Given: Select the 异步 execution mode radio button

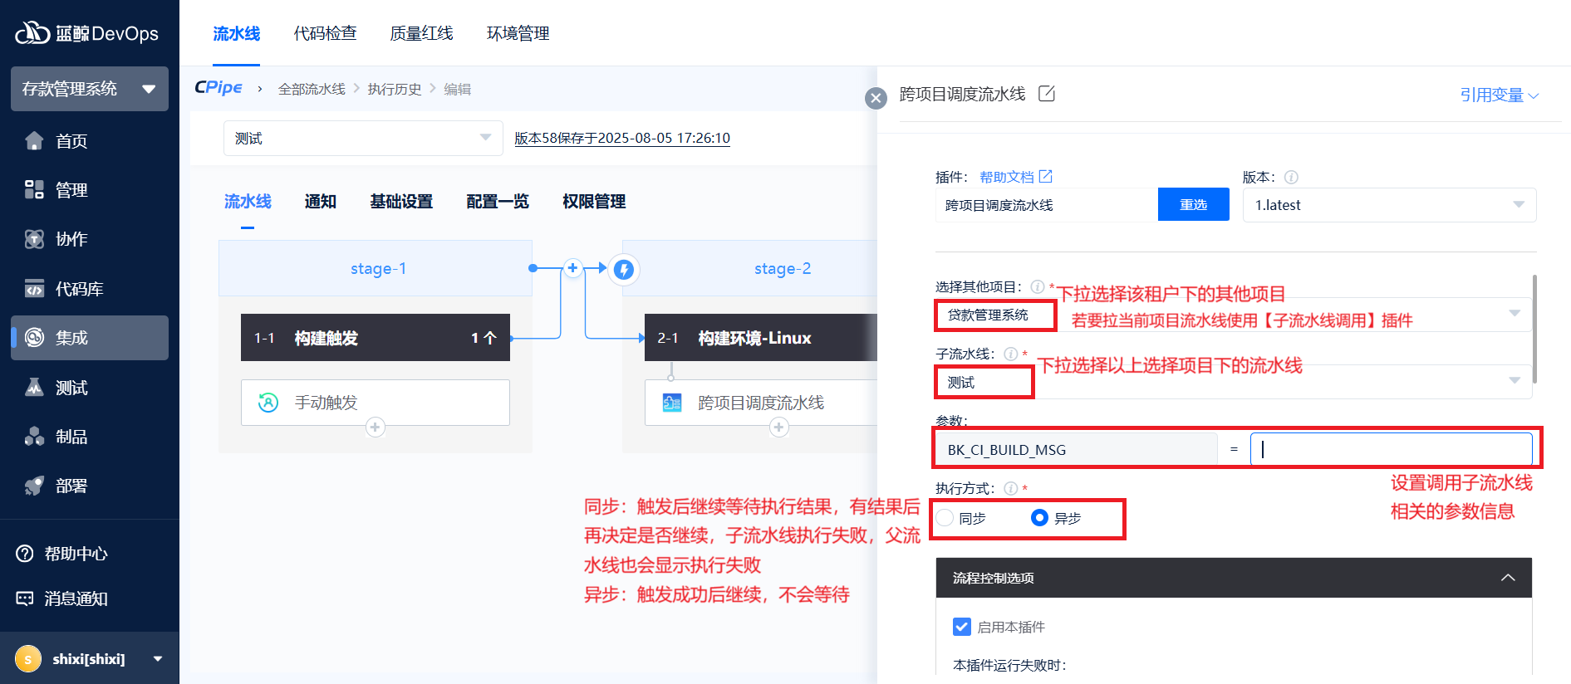Looking at the screenshot, I should [x=1039, y=518].
